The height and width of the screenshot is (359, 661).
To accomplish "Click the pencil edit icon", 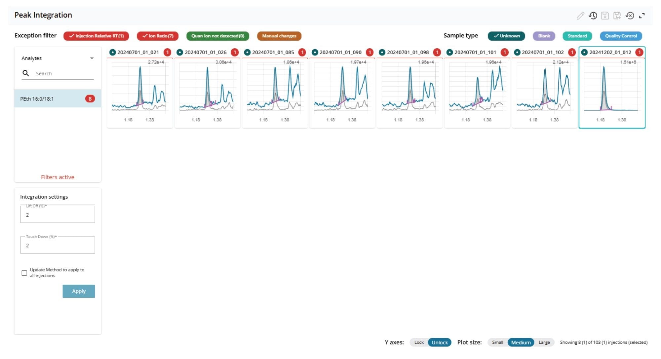I will pos(580,16).
